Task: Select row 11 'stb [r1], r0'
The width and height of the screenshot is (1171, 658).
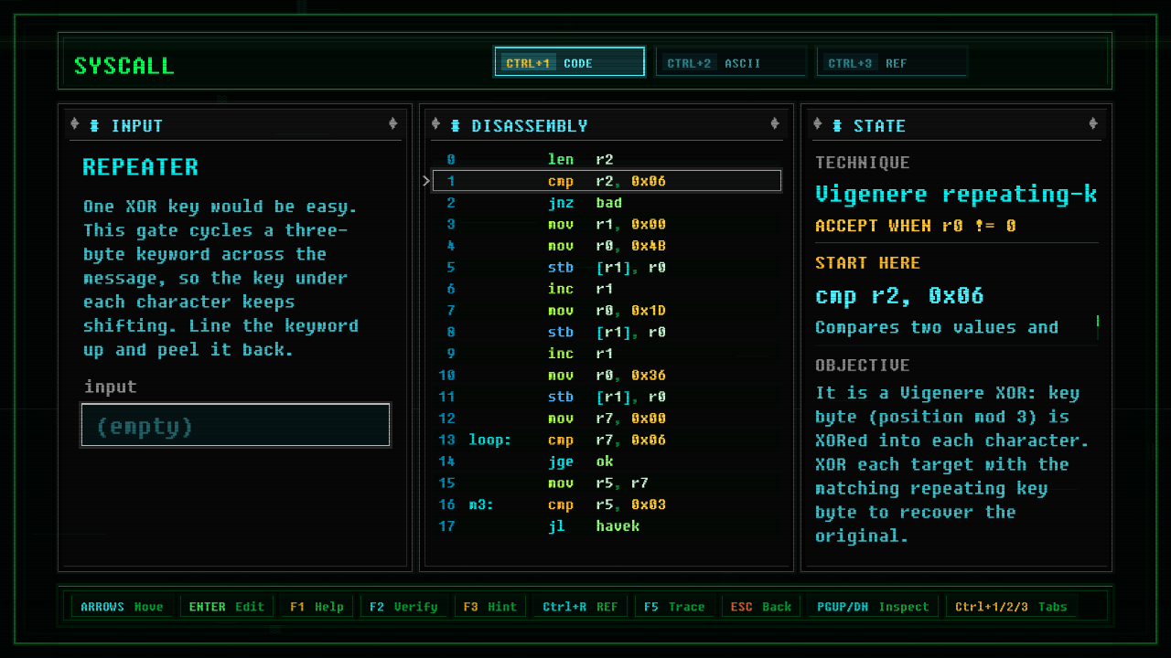Action: coord(607,397)
